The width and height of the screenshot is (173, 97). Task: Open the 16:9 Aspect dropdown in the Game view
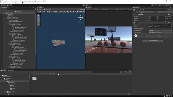108,9
